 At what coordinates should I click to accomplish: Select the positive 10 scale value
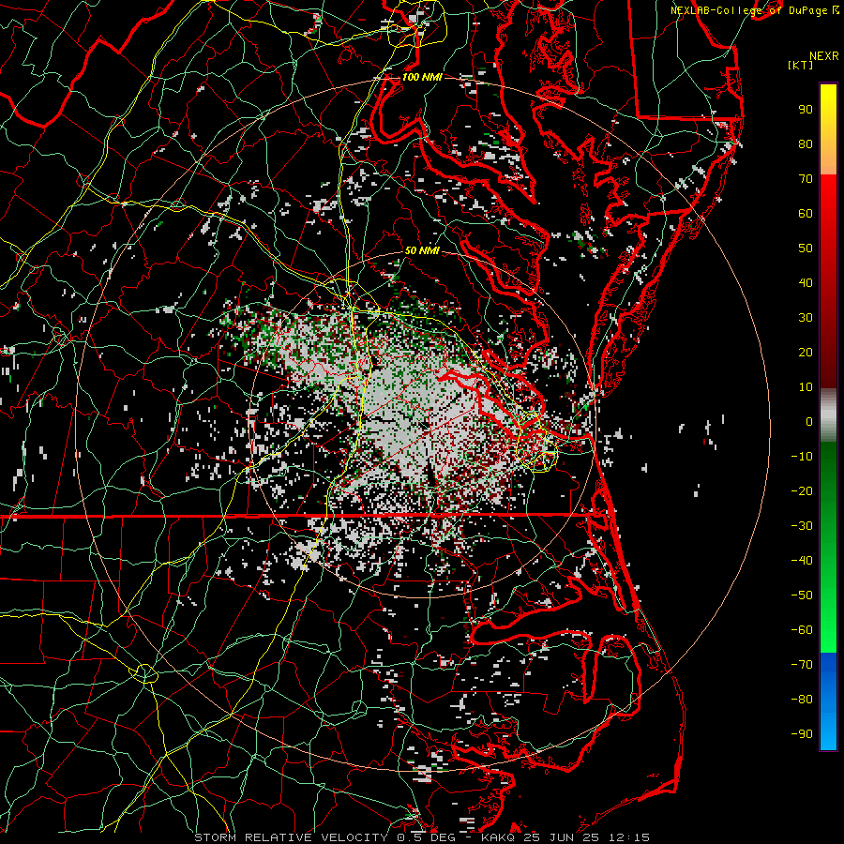click(x=806, y=387)
